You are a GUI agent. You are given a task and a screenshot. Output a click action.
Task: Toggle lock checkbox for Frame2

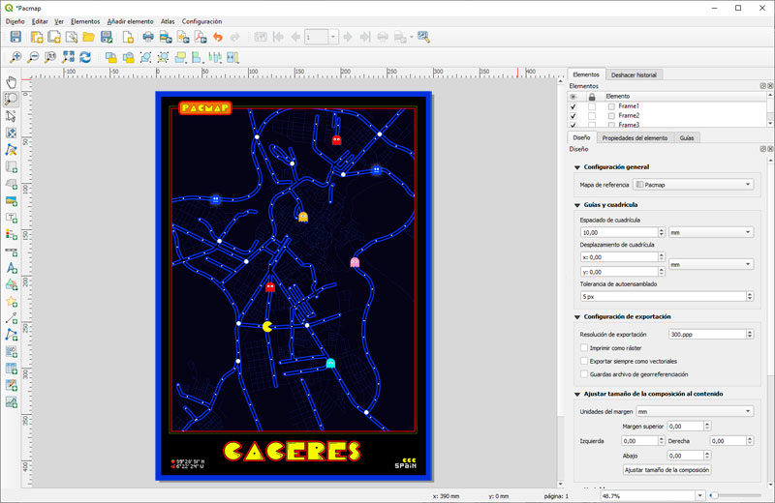(592, 115)
